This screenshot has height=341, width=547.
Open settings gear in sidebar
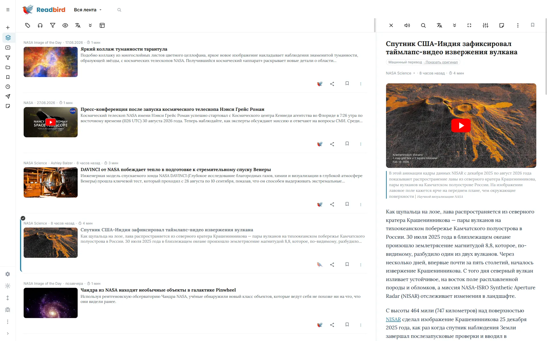8,274
